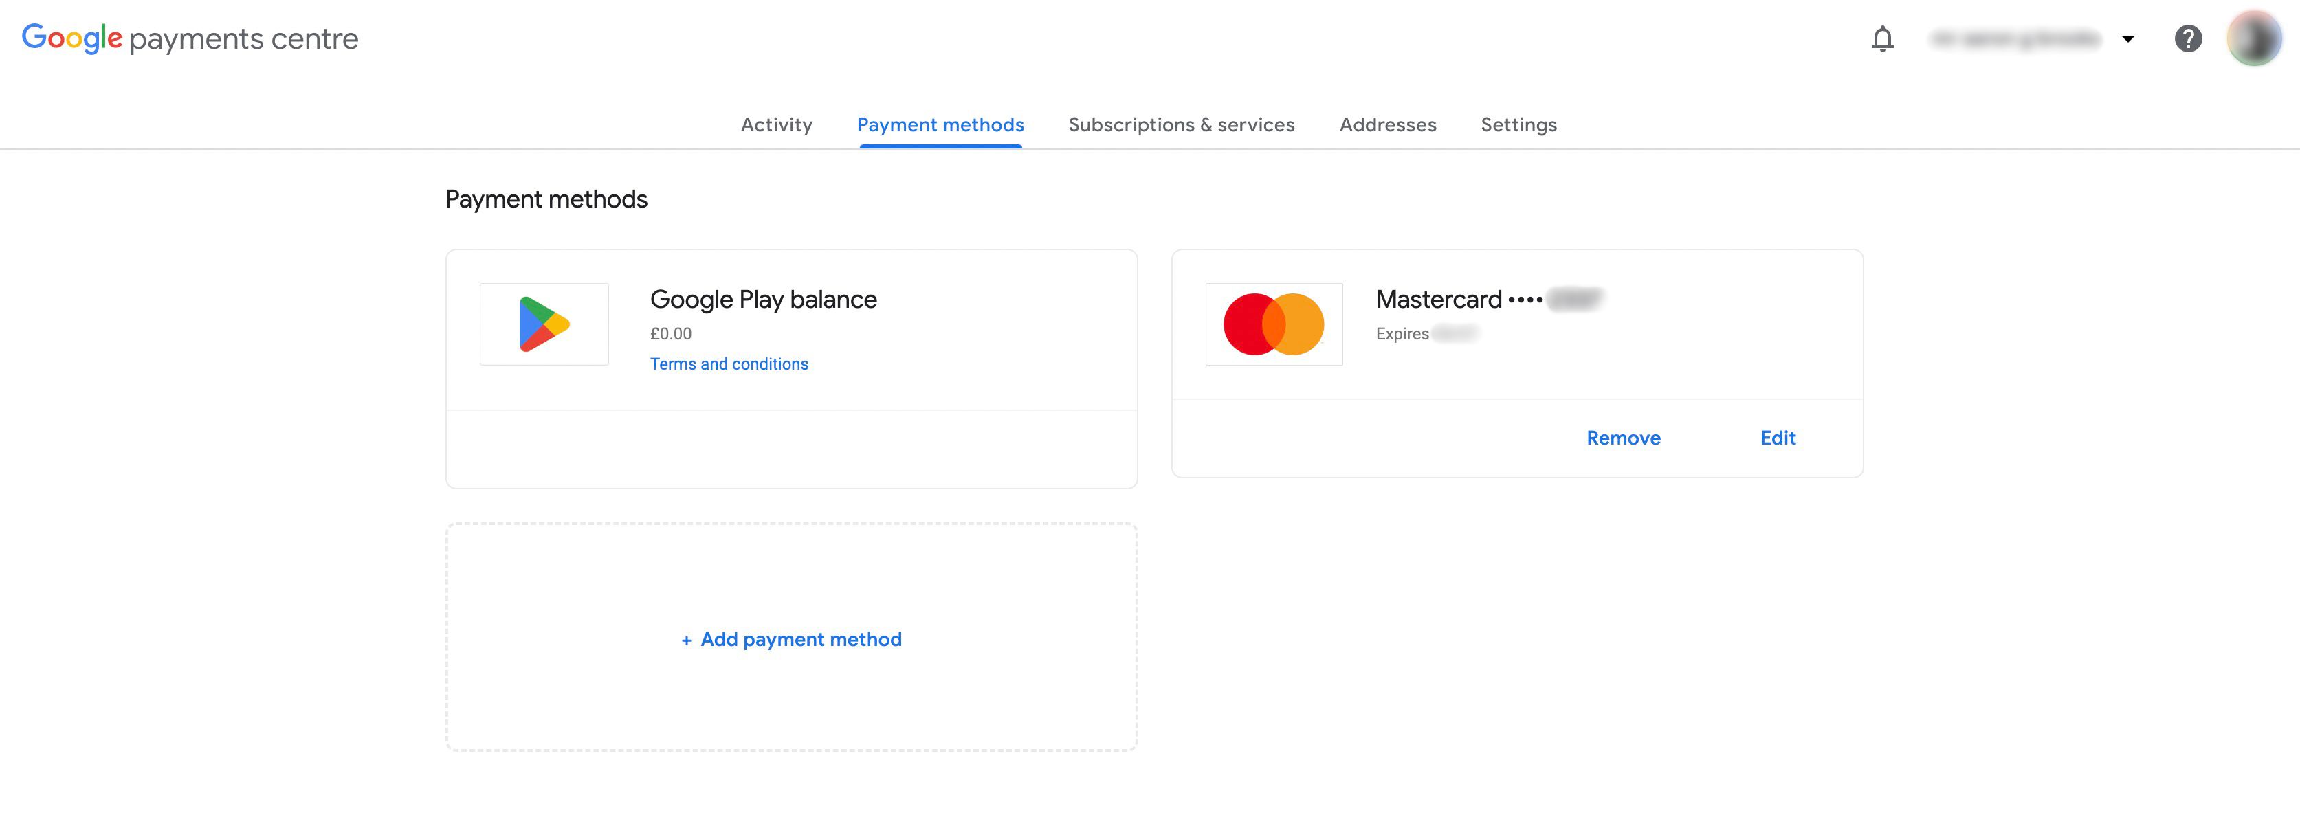
Task: Edit the Mastercard card details
Action: pyautogui.click(x=1778, y=438)
